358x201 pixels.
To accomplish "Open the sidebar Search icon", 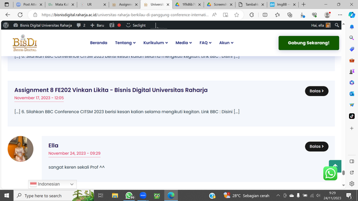I will click(x=352, y=38).
